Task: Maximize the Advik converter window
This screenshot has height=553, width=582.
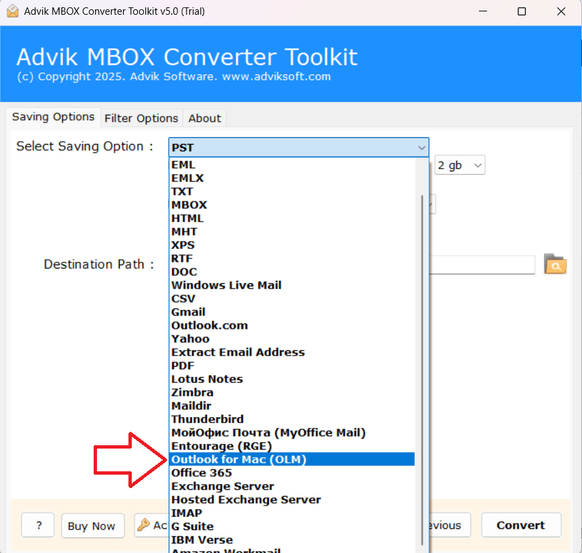Action: coord(522,11)
